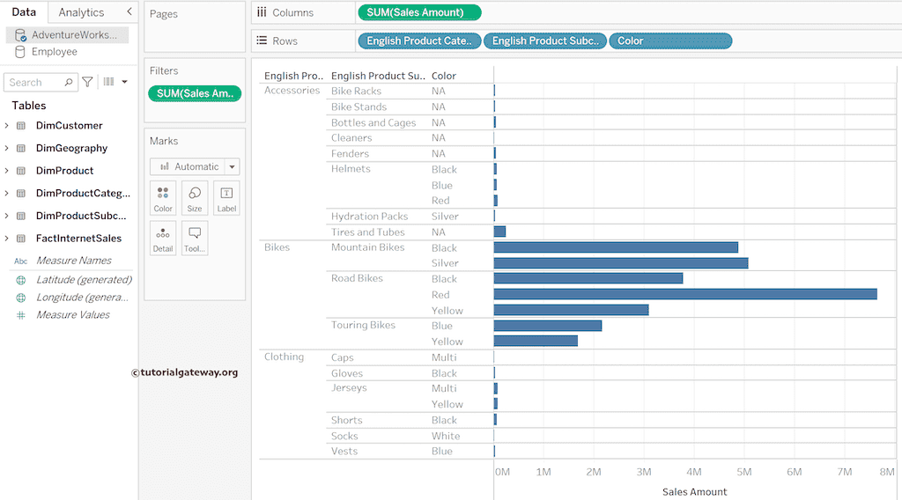Open the Label marks card
This screenshot has width=902, height=500.
pyautogui.click(x=226, y=198)
